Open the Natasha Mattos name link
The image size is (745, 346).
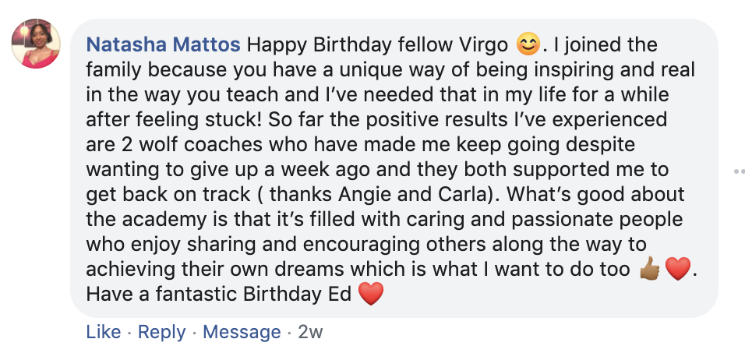tap(164, 44)
